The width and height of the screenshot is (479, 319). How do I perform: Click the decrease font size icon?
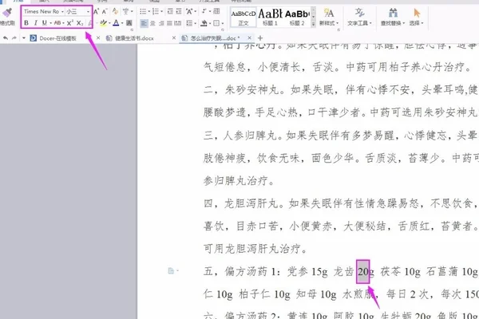click(x=105, y=12)
